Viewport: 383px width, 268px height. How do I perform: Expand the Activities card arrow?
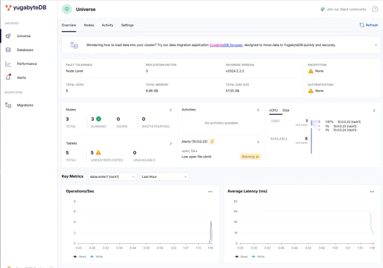coord(258,110)
